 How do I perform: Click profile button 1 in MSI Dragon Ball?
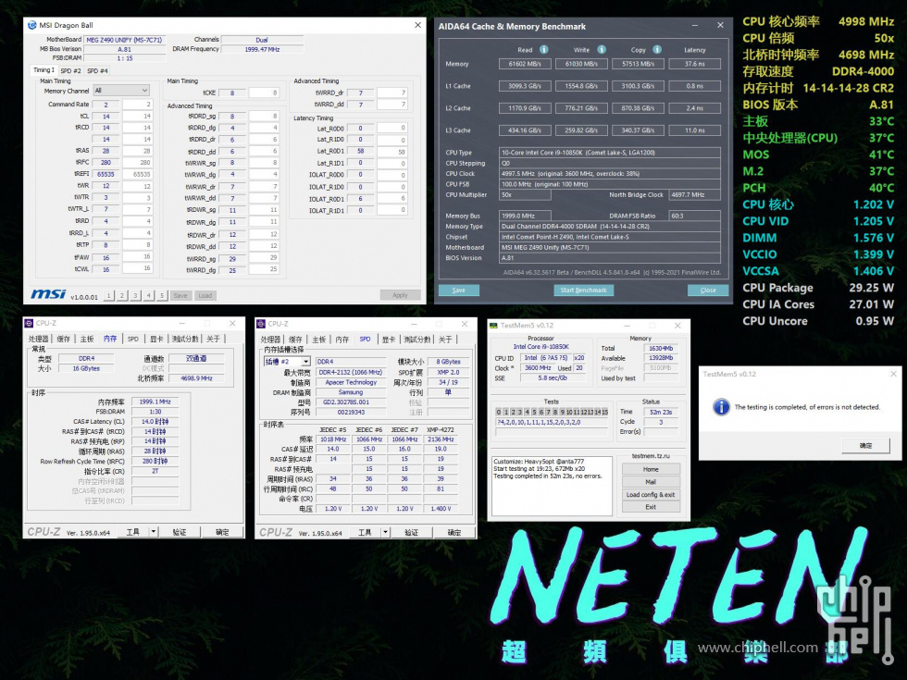click(109, 295)
